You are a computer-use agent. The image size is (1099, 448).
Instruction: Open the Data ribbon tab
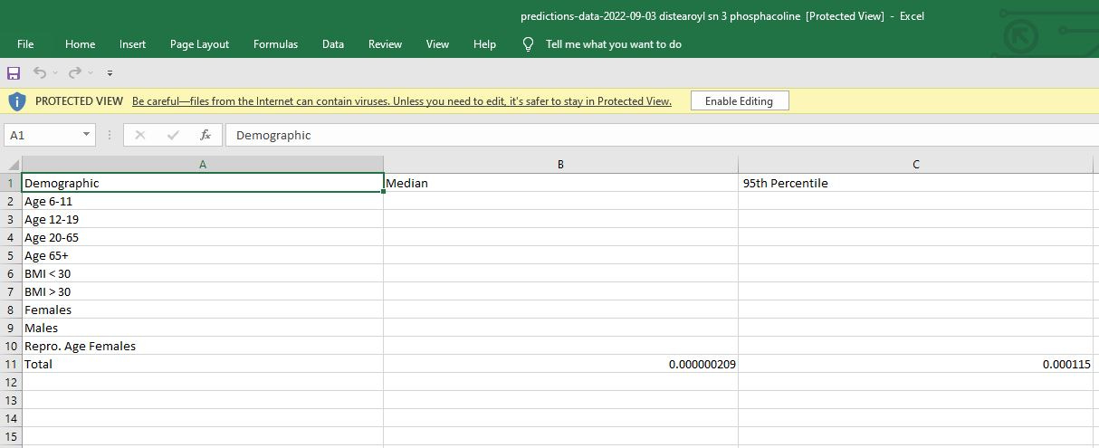tap(332, 43)
